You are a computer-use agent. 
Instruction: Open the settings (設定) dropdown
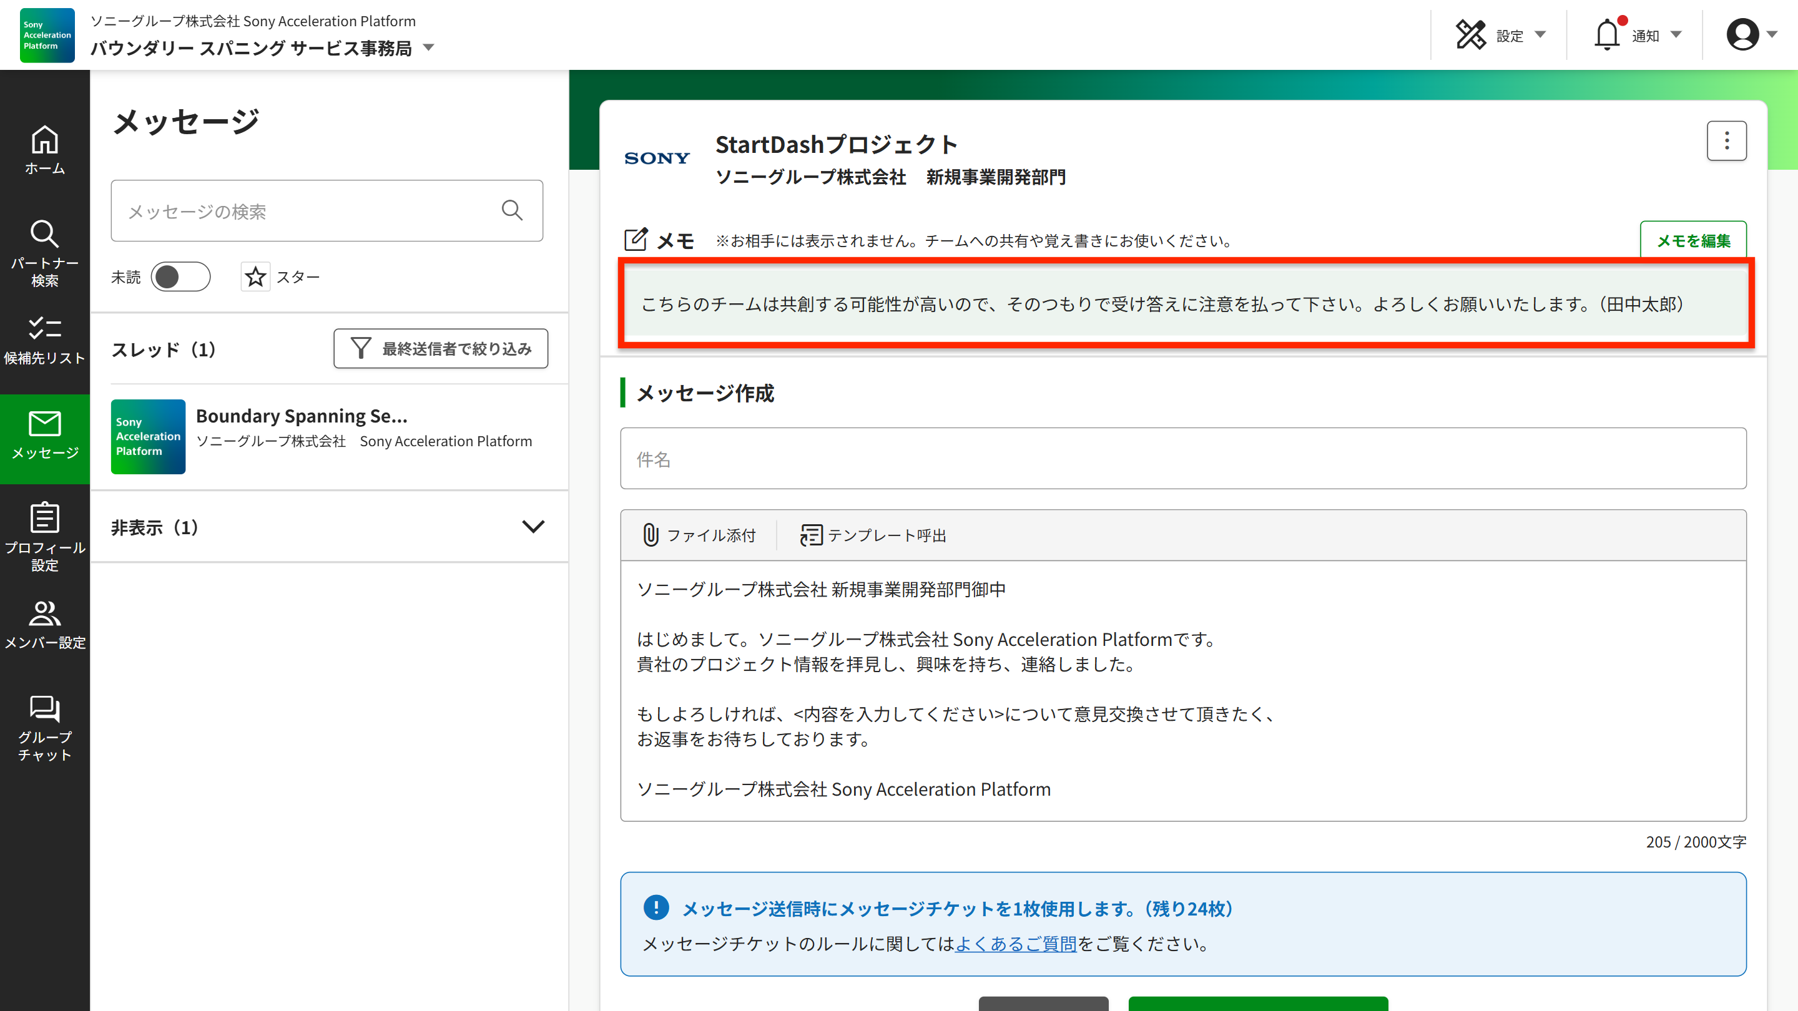click(x=1501, y=35)
